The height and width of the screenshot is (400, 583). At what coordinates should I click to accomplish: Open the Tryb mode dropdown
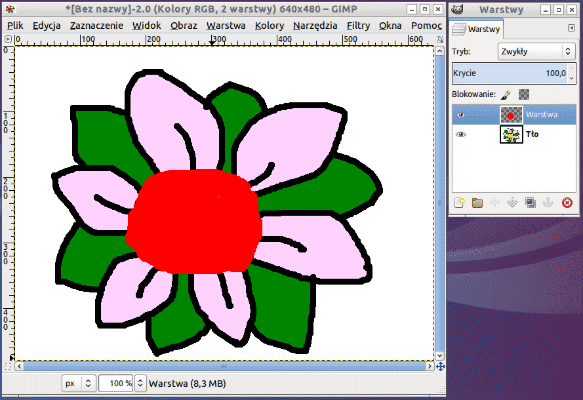536,51
